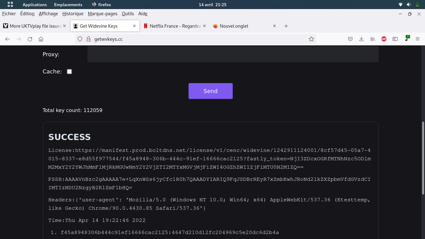This screenshot has height=239, width=425.
Task: Enable the Cache checkbox
Action: [69, 72]
